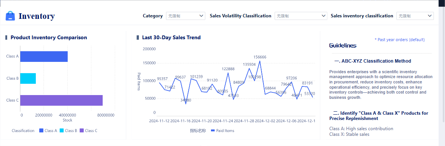This screenshot has width=445, height=146.
Task: Toggle the Class B legend swatch
Action: coord(62,131)
